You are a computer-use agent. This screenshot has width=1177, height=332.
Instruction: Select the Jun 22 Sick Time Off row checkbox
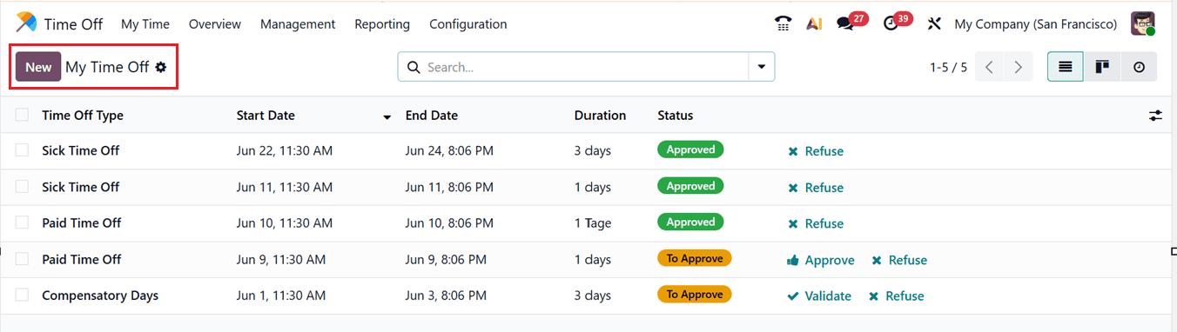tap(22, 150)
